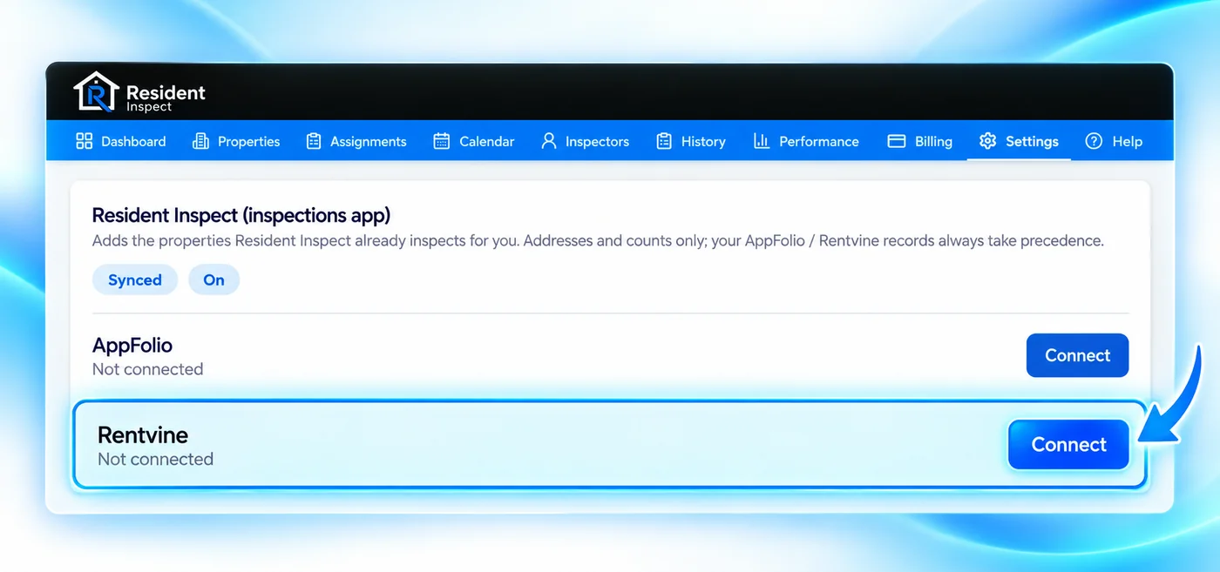The height and width of the screenshot is (572, 1220).
Task: Click the description starting 'Adds the properties'
Action: [598, 241]
